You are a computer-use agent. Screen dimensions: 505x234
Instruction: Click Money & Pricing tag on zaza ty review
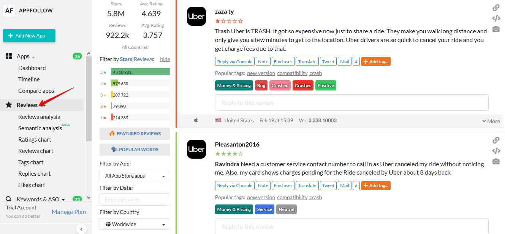[234, 86]
